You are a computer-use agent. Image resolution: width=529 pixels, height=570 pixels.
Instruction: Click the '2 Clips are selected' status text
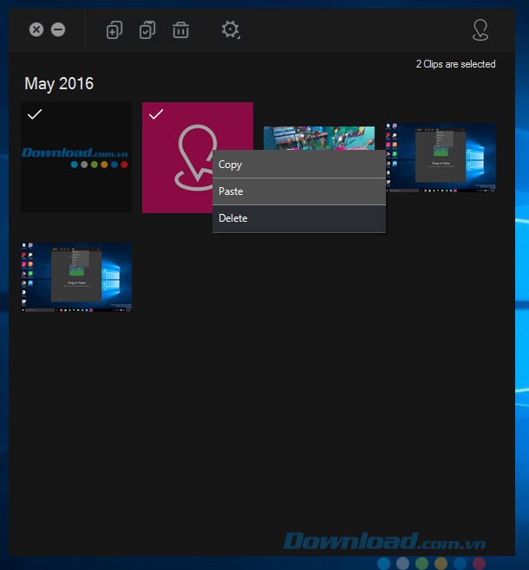[455, 64]
